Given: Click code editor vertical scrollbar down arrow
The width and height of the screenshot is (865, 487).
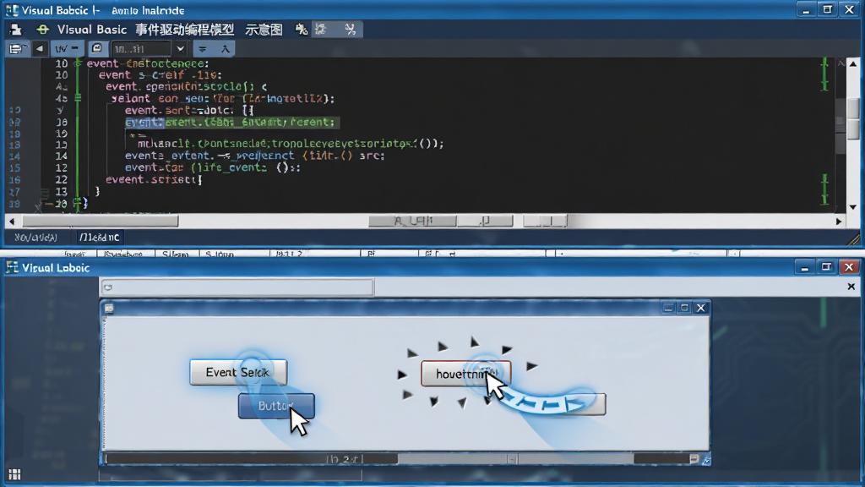Looking at the screenshot, I should [x=853, y=207].
